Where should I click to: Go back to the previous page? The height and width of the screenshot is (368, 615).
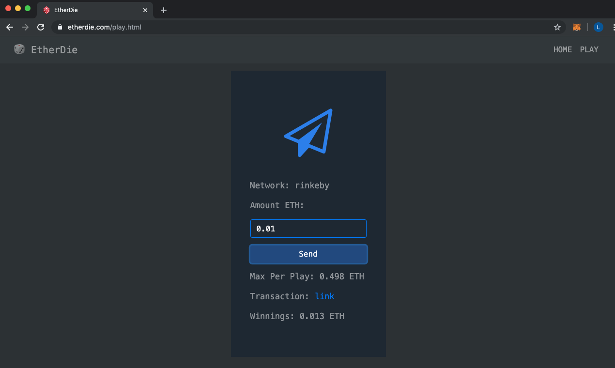(10, 27)
